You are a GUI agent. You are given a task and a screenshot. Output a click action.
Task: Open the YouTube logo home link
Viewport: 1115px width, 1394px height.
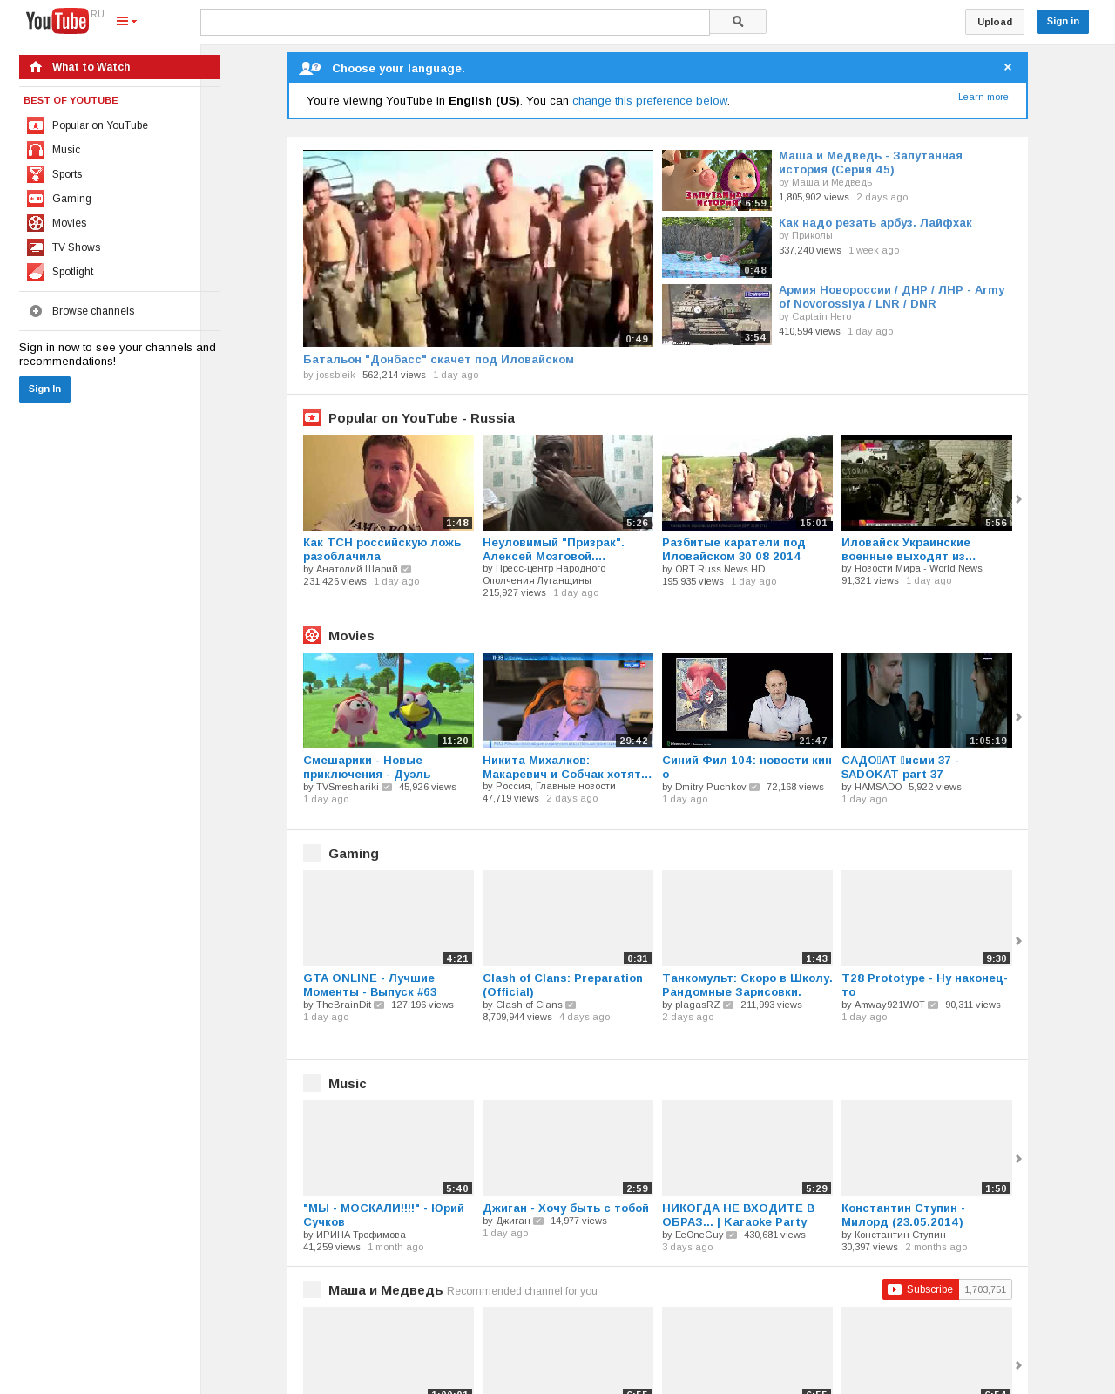[x=57, y=21]
